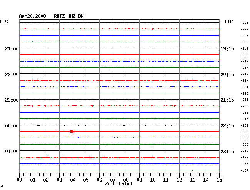The height and width of the screenshot is (190, 250).
Task: Click the 11 minute axis label
Action: [x=166, y=180]
